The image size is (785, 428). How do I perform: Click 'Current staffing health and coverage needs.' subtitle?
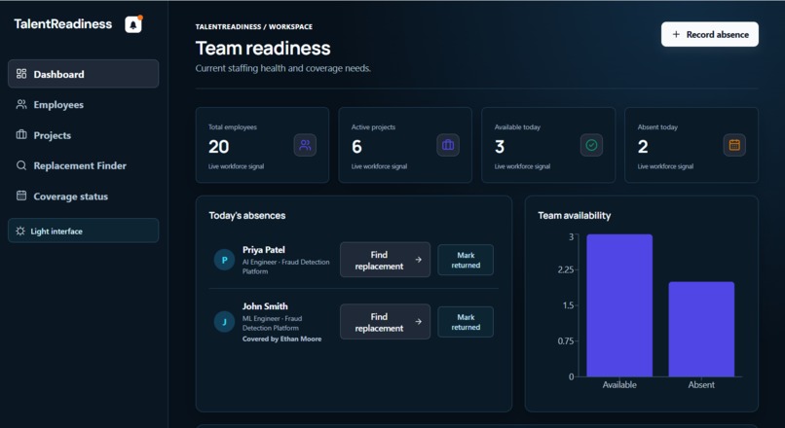(282, 68)
